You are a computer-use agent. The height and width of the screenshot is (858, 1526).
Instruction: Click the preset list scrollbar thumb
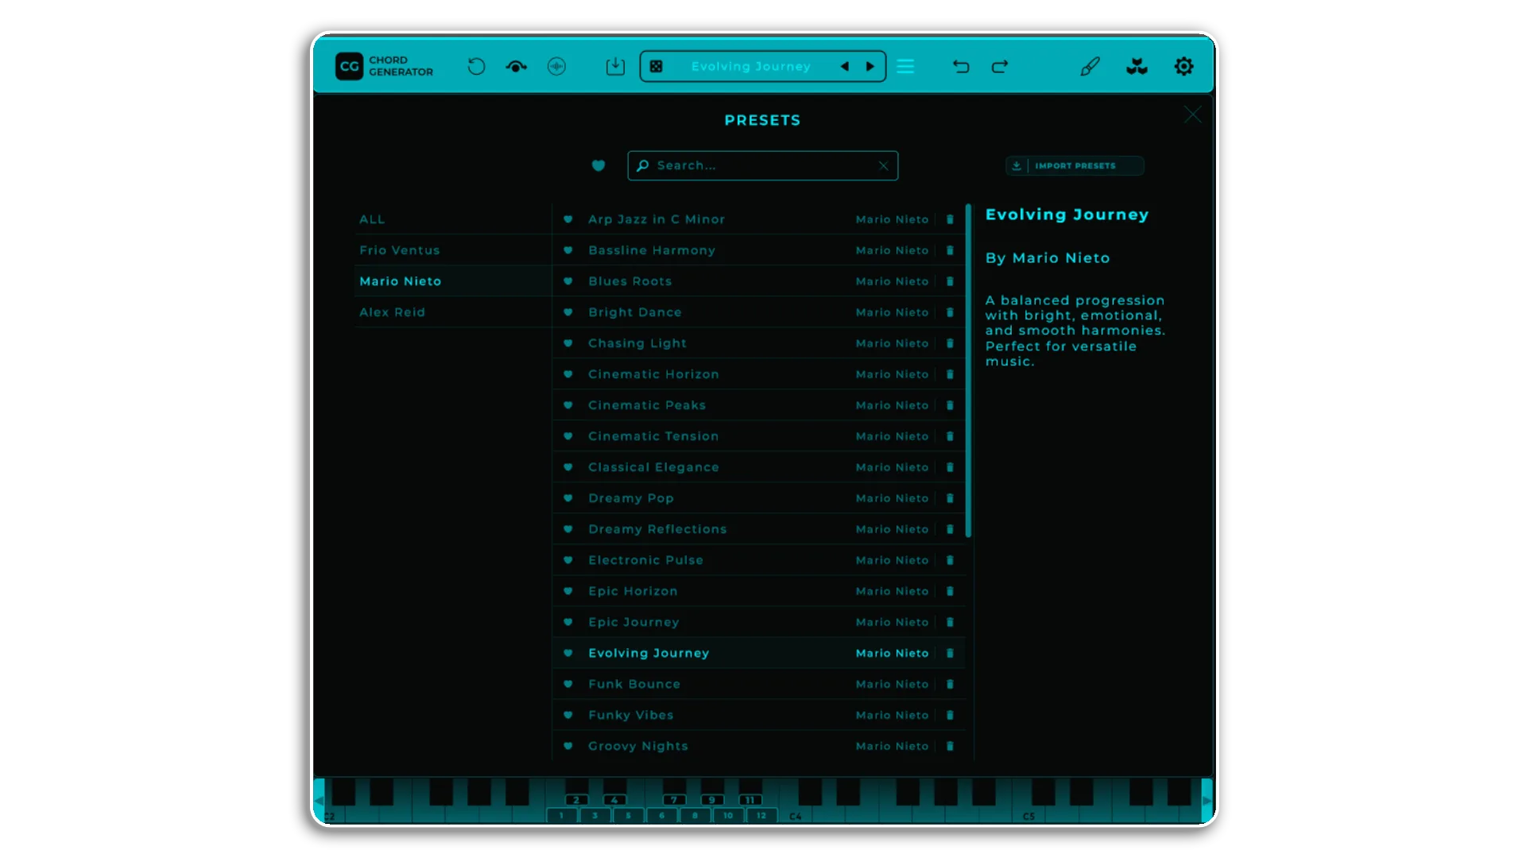(968, 371)
